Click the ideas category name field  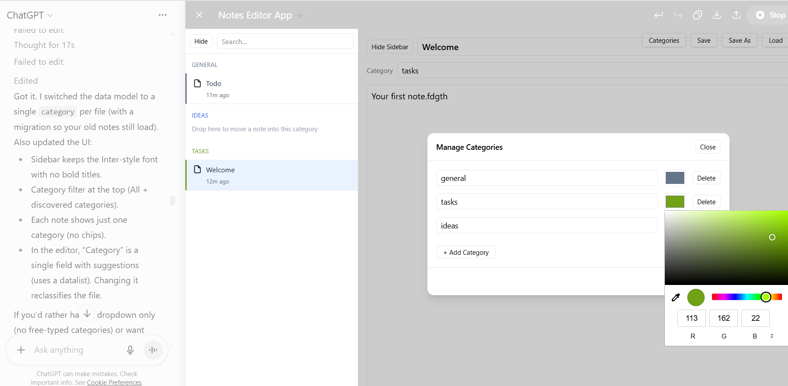547,225
